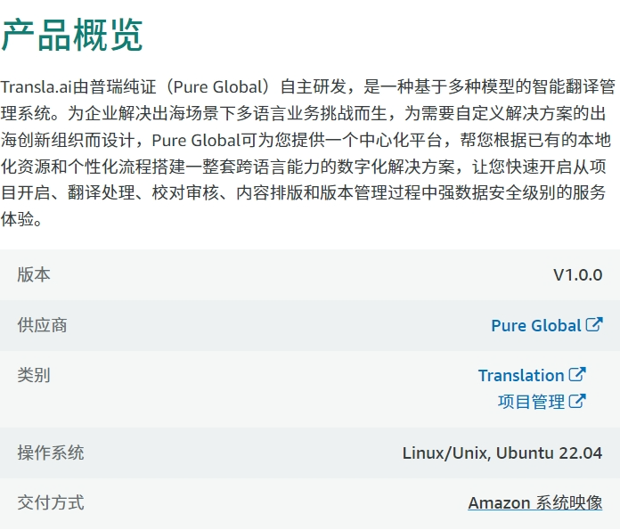
Task: Click the V1.0.0 version value
Action: (x=578, y=275)
